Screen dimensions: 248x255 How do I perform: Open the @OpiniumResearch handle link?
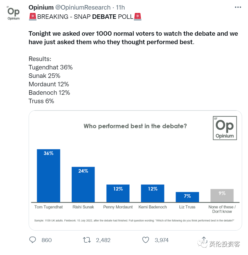[x=83, y=7]
